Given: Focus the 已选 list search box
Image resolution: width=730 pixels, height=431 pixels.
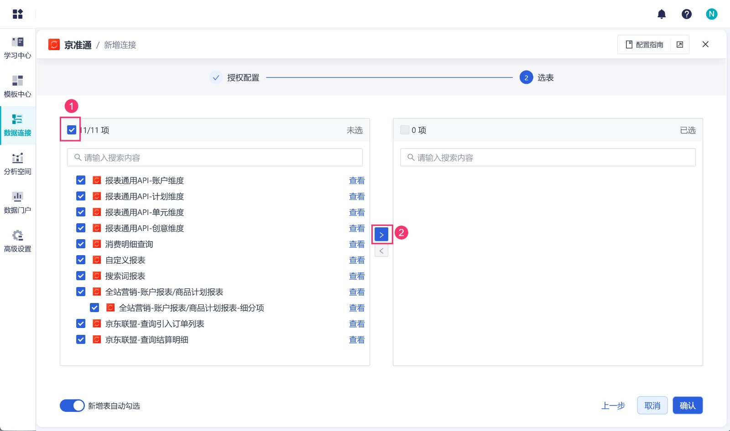Looking at the screenshot, I should coord(548,158).
